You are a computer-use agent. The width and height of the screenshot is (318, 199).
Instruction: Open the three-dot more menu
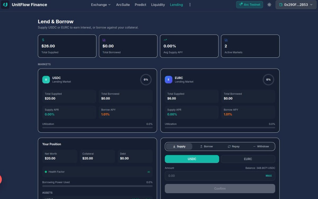190,5
